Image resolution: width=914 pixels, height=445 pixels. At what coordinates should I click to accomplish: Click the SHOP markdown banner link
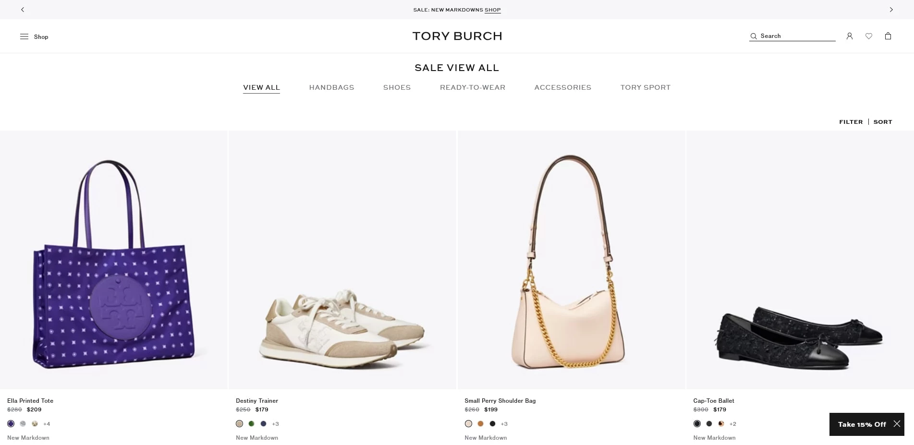[x=492, y=10]
